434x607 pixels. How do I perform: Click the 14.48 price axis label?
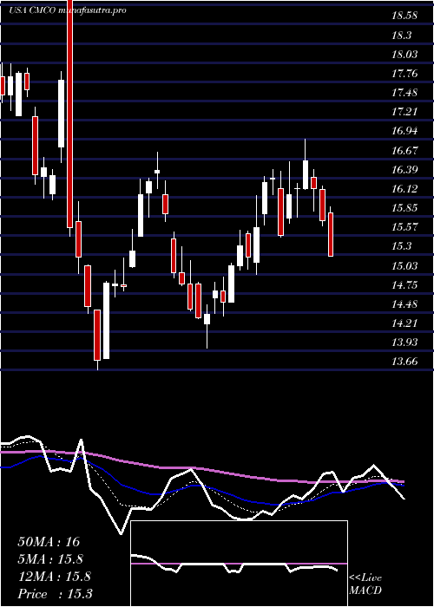(x=404, y=303)
